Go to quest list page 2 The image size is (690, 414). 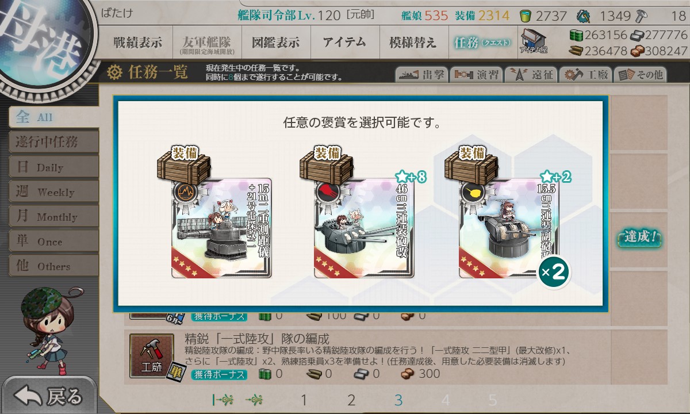[351, 400]
